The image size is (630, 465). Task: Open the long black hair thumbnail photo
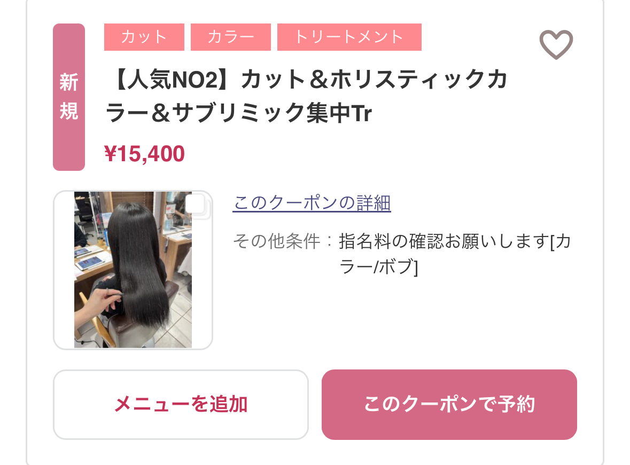click(x=133, y=270)
